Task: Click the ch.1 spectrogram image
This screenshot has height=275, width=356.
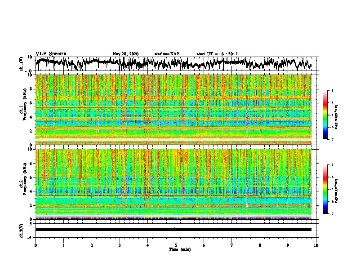Action: tap(173, 110)
